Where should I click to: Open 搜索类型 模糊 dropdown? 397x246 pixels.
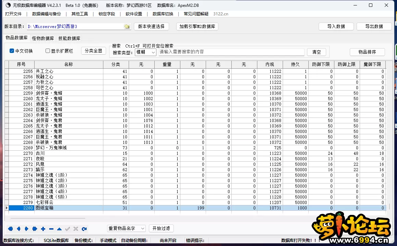(145, 52)
